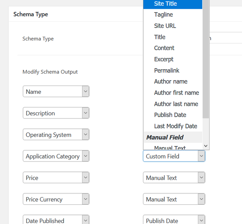This screenshot has width=242, height=224.
Task: Choose Content from the option list
Action: [x=173, y=48]
